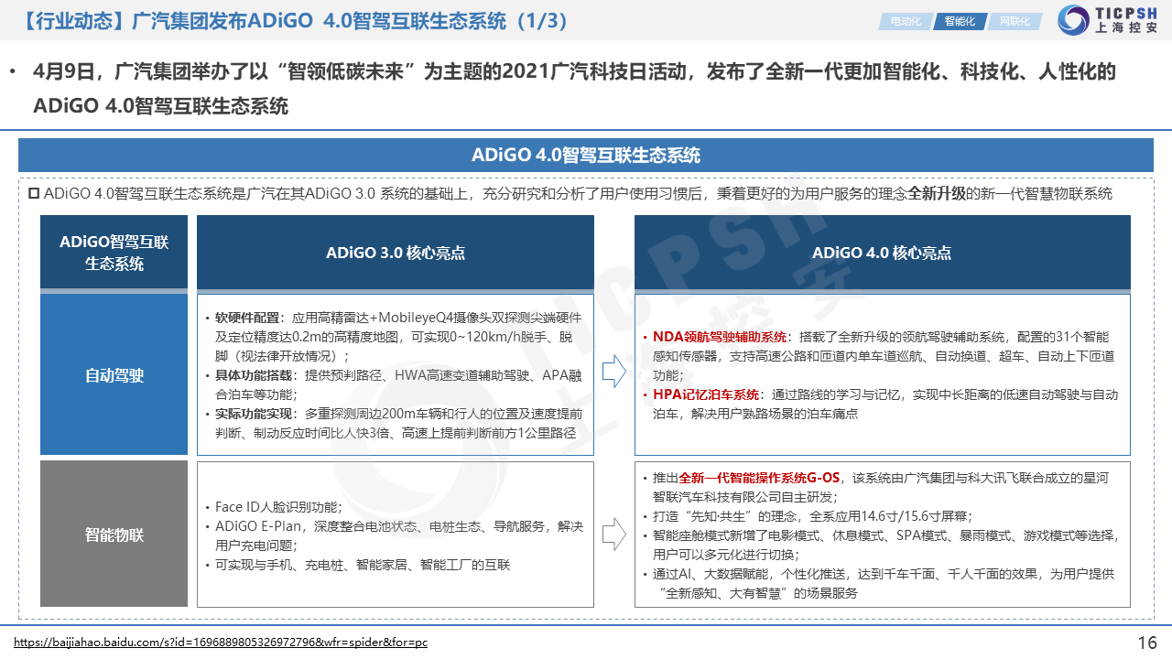Viewport: 1172px width, 659px height.
Task: Click the red 全新一代智能操作系统G-OS text
Action: [x=759, y=478]
